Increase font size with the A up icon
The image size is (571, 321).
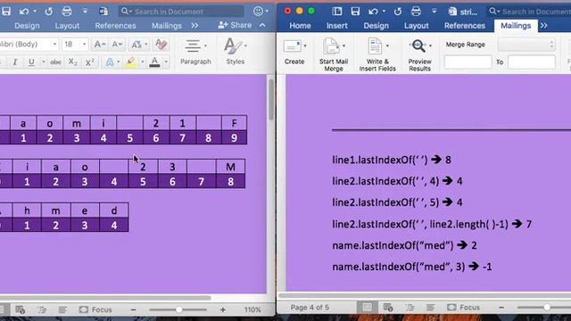click(x=99, y=45)
